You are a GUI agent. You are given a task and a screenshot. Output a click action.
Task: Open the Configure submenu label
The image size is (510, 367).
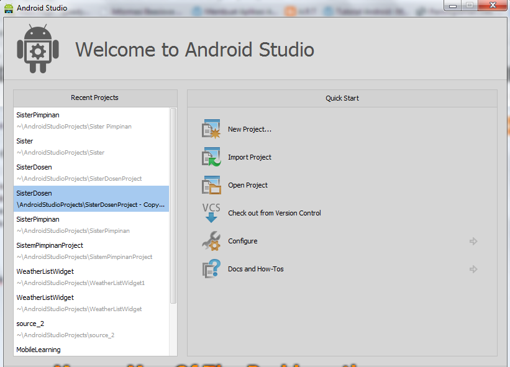click(x=243, y=241)
